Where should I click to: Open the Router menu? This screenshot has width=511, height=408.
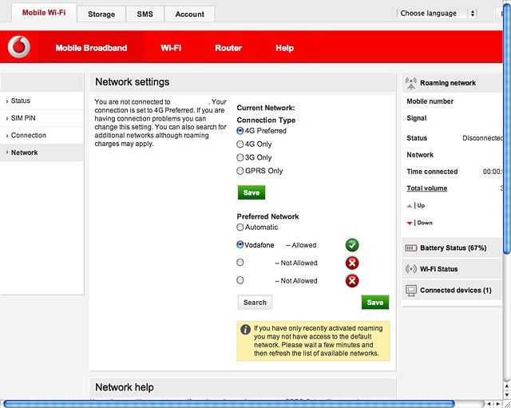pyautogui.click(x=228, y=48)
